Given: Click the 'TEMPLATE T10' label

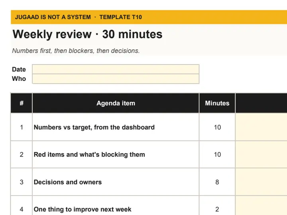Looking at the screenshot, I should point(121,17).
